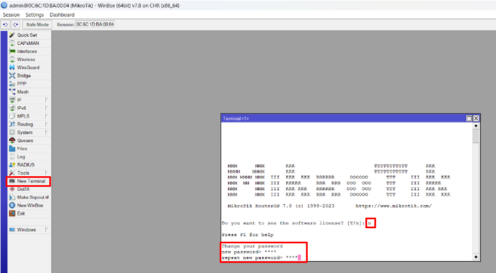The height and width of the screenshot is (273, 496).
Task: Open the WireGuard sidebar entry
Action: [x=27, y=68]
